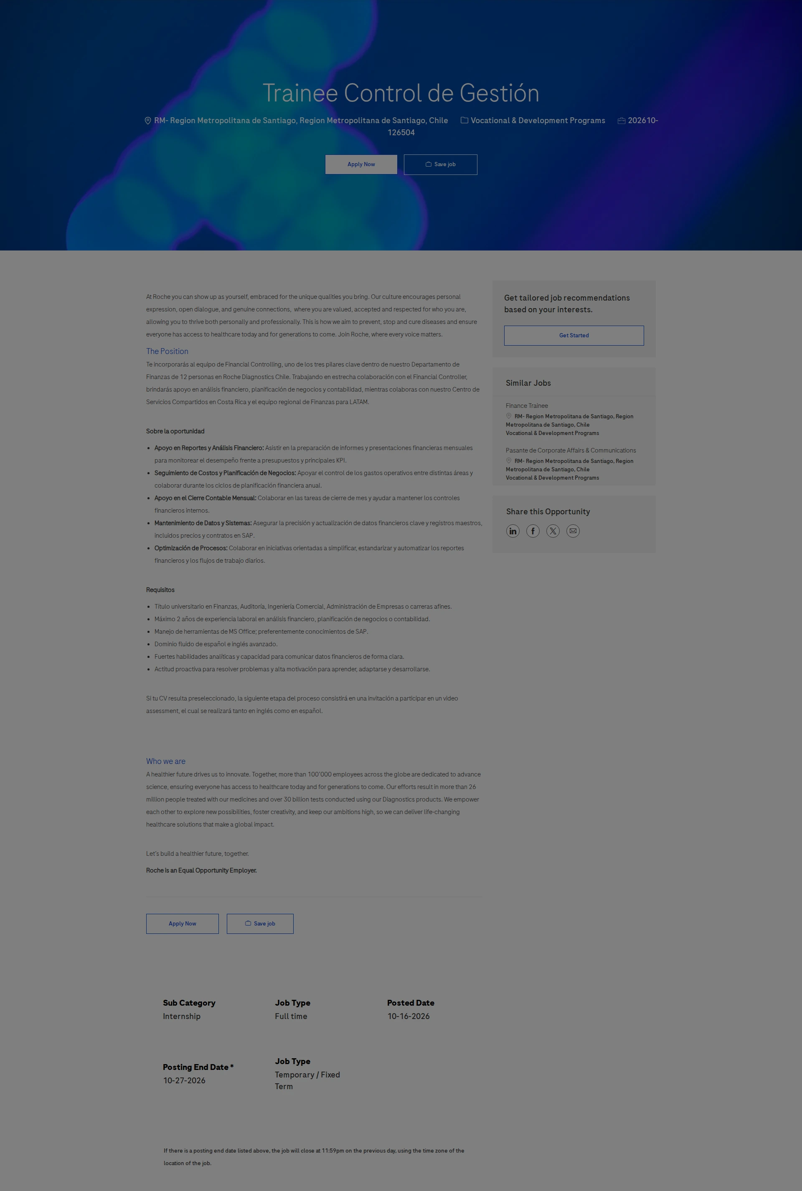Click the 'Sobre la oportunidad' heading
This screenshot has width=802, height=1191.
point(175,431)
